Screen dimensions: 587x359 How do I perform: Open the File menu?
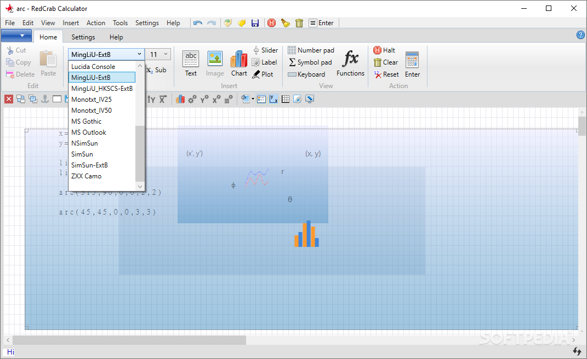(10, 23)
